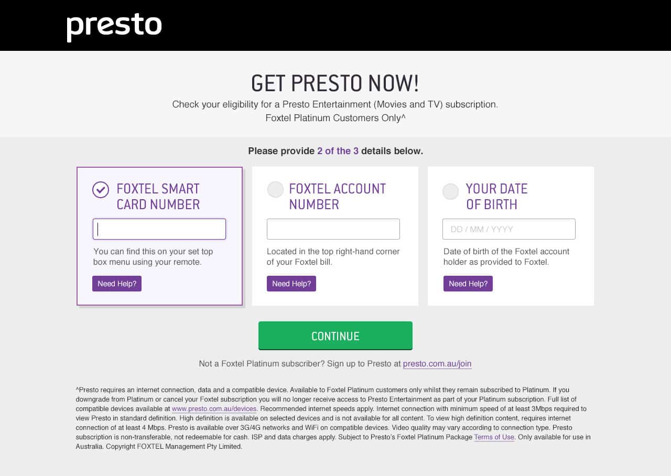Open Need Help for Date of Birth
Screen dimensions: 671x476
pyautogui.click(x=468, y=284)
